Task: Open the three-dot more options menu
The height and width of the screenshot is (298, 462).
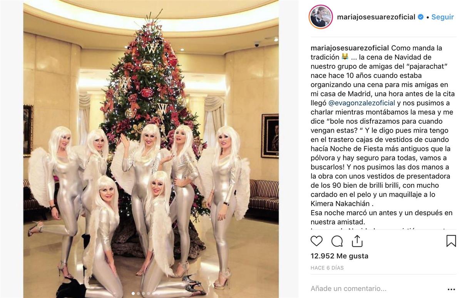Action: (x=451, y=288)
